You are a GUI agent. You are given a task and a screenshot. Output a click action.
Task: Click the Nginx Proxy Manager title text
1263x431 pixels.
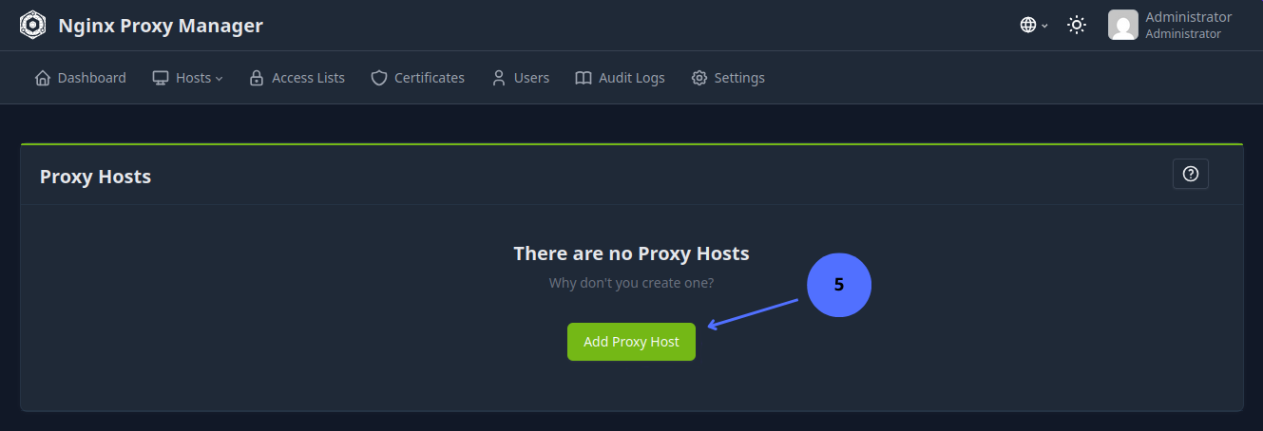tap(161, 26)
